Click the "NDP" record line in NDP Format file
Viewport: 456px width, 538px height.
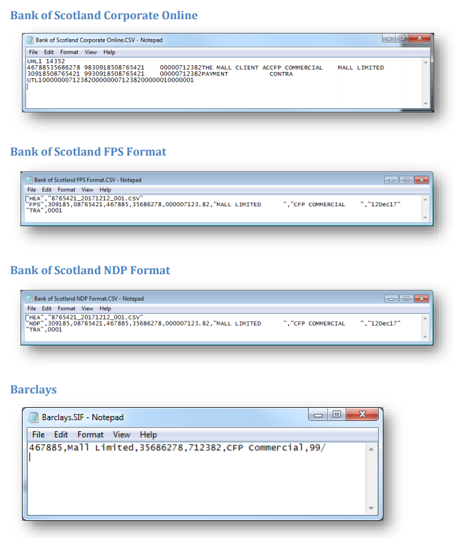pos(213,323)
